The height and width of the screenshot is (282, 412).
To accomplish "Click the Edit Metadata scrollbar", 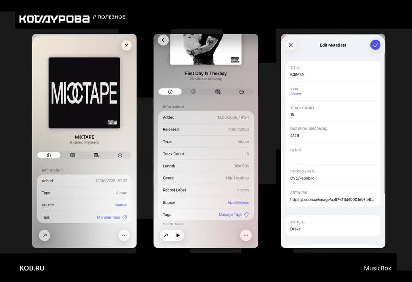I will (384, 124).
